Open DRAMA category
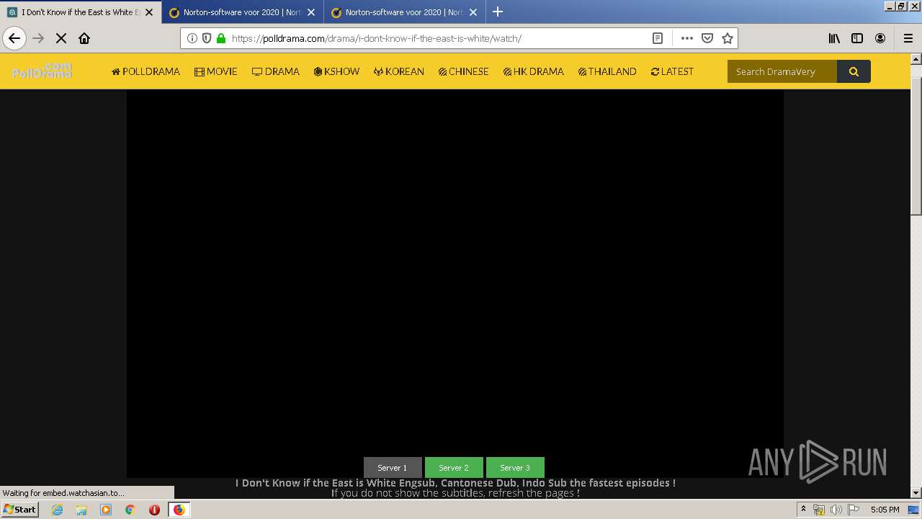 tap(276, 71)
